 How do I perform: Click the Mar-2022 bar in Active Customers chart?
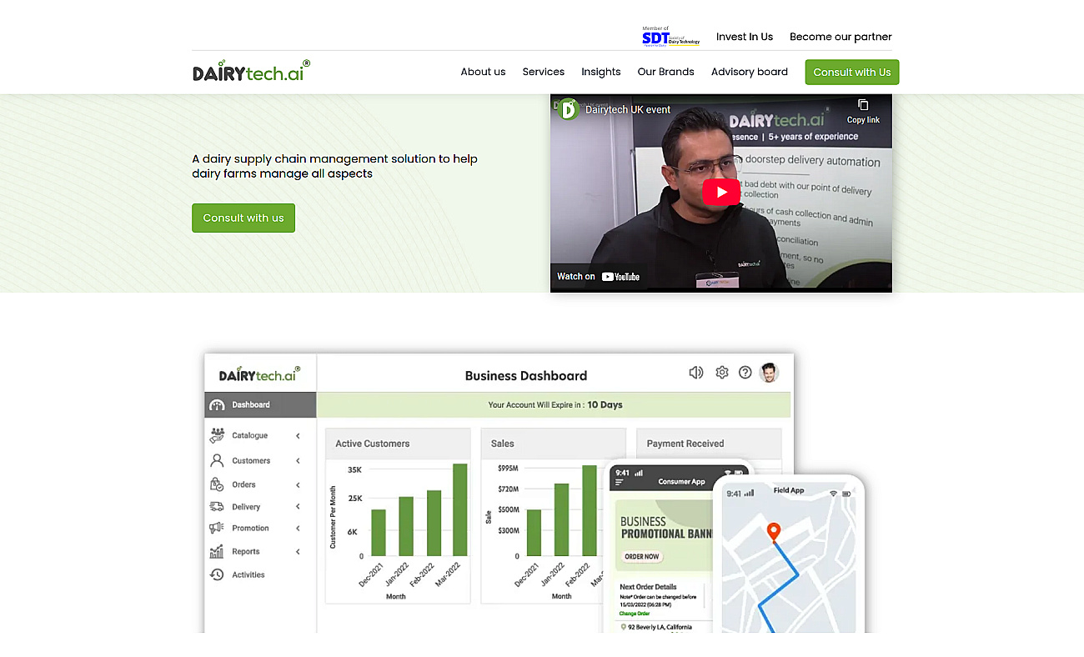point(459,509)
